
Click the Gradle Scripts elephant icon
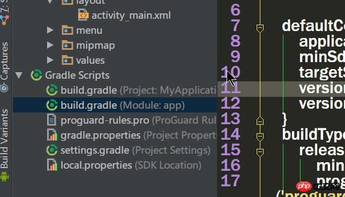(36, 75)
